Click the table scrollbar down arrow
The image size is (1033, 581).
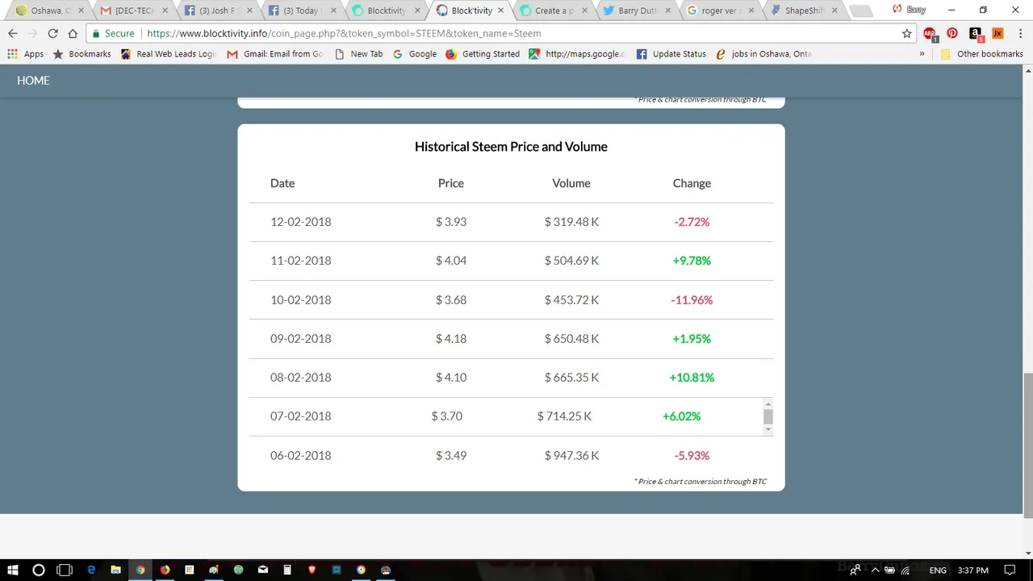click(x=767, y=430)
